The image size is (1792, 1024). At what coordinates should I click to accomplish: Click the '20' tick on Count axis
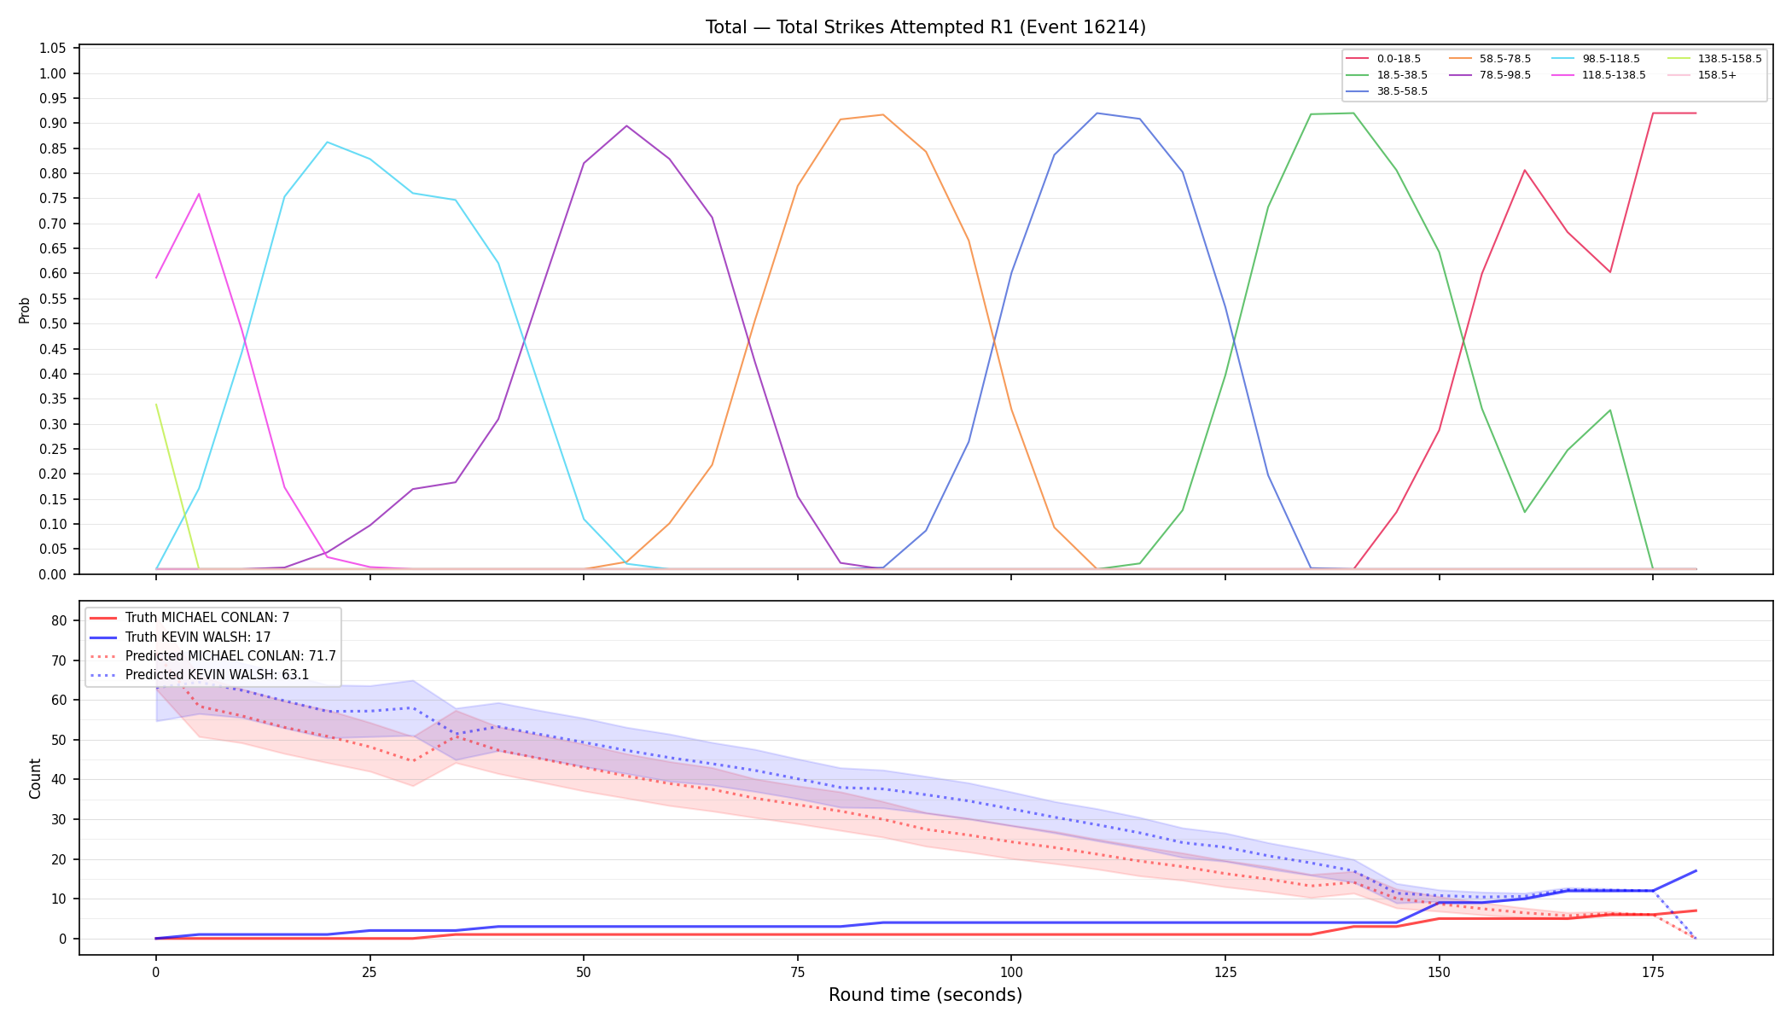[59, 859]
